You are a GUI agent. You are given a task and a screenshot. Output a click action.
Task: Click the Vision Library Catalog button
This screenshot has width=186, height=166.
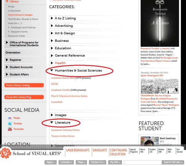coord(24,85)
